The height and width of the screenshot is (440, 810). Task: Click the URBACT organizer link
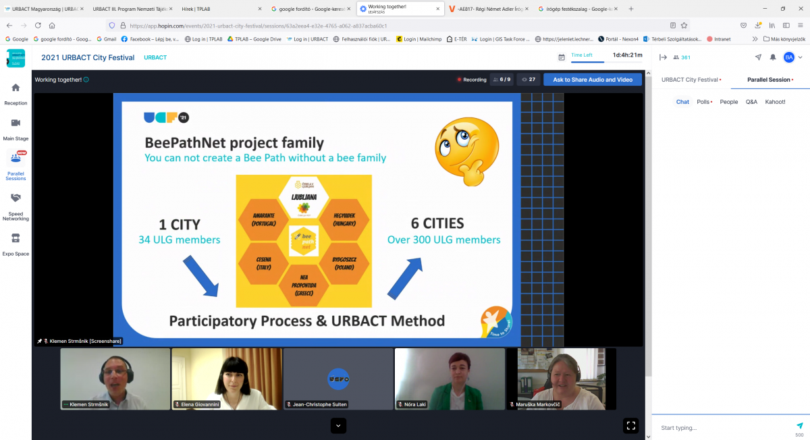pos(155,58)
